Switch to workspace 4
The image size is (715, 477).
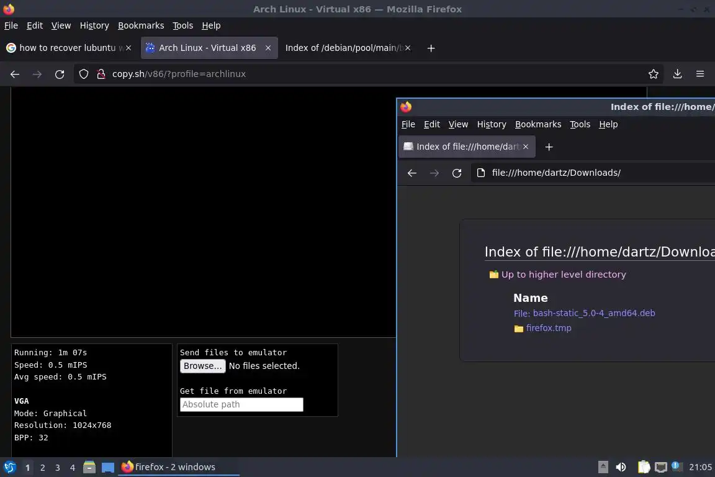coord(73,468)
